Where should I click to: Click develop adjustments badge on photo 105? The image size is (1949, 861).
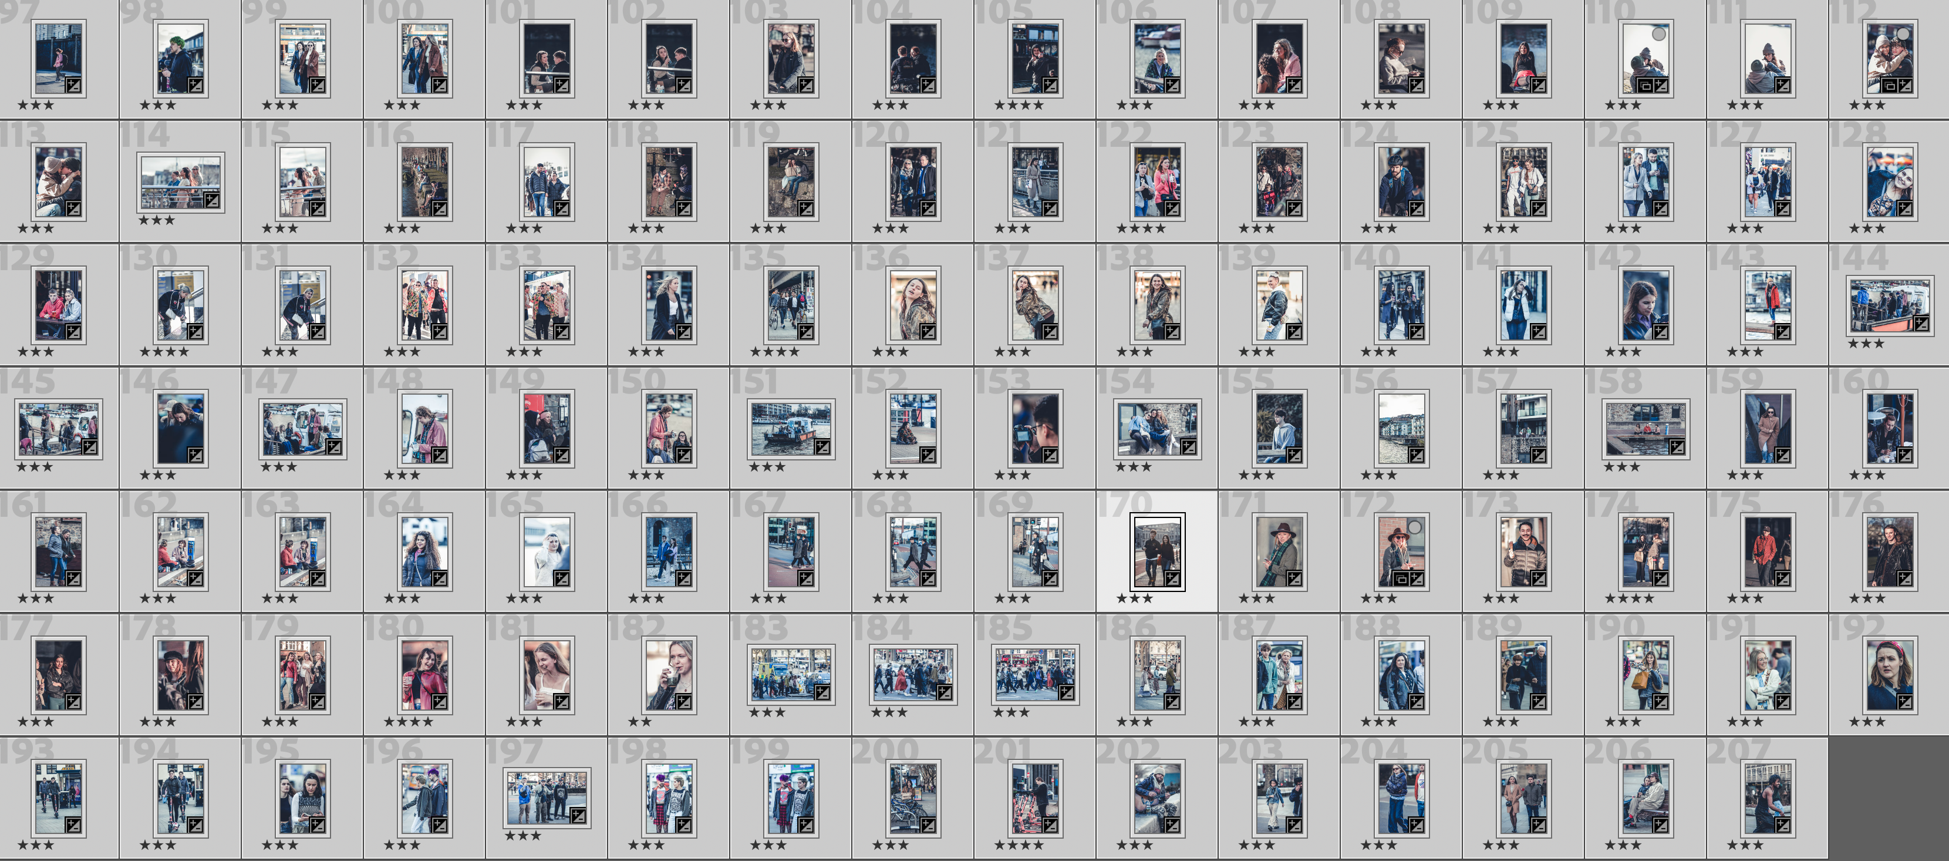[x=1050, y=86]
